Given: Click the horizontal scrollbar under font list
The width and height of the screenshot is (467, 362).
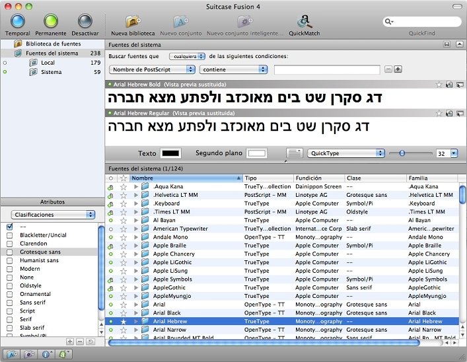Looking at the screenshot, I should 264,343.
